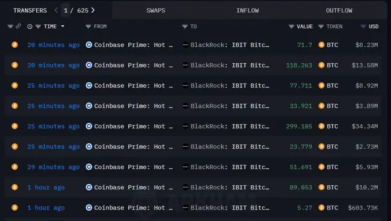The width and height of the screenshot is (391, 221).
Task: Switch to the OUTFLOW tab
Action: [339, 10]
